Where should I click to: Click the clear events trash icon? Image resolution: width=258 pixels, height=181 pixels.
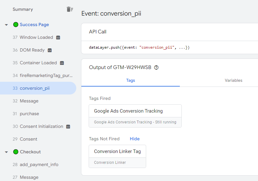70,9
